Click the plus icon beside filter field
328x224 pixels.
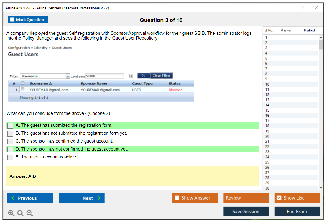[x=131, y=76]
